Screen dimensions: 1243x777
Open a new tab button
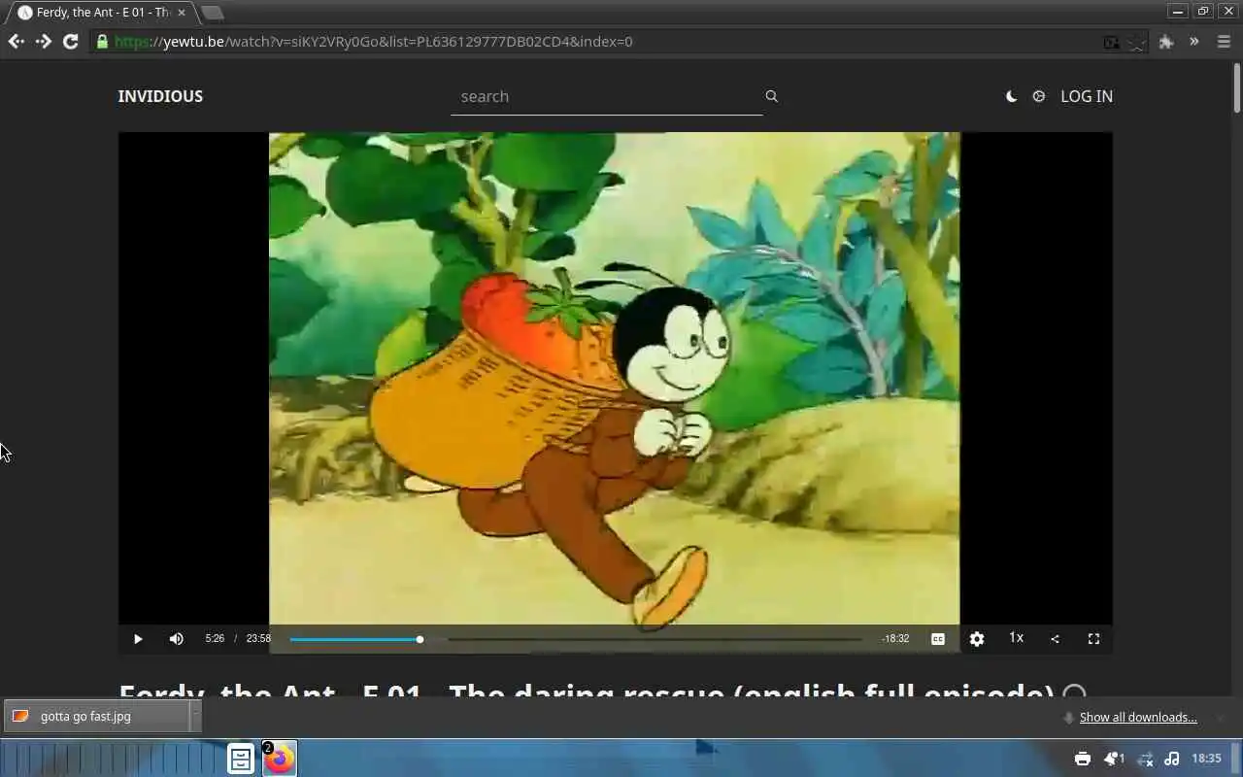(212, 13)
